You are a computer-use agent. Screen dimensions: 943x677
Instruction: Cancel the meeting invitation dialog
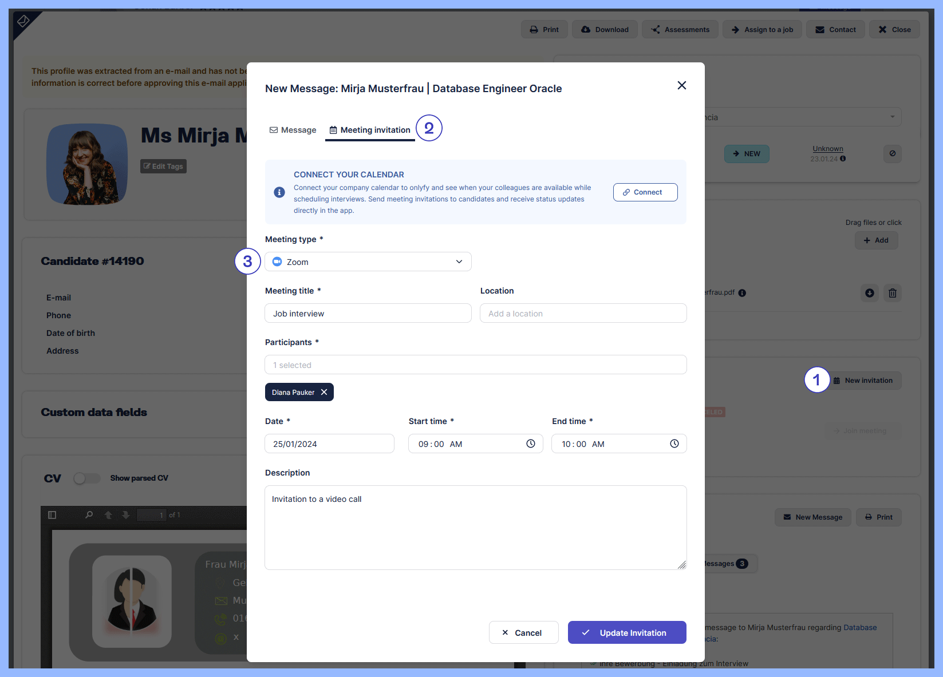pyautogui.click(x=523, y=632)
